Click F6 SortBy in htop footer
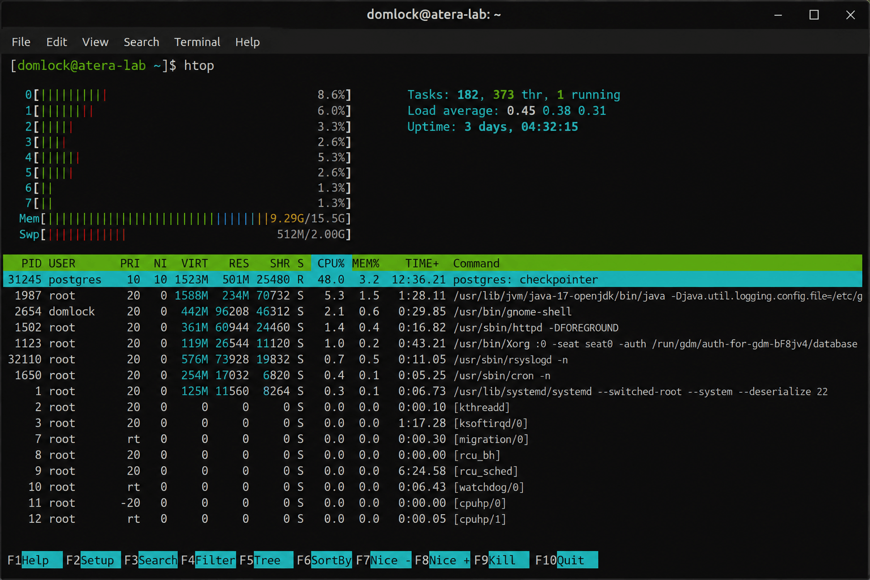This screenshot has width=870, height=580. coord(325,560)
